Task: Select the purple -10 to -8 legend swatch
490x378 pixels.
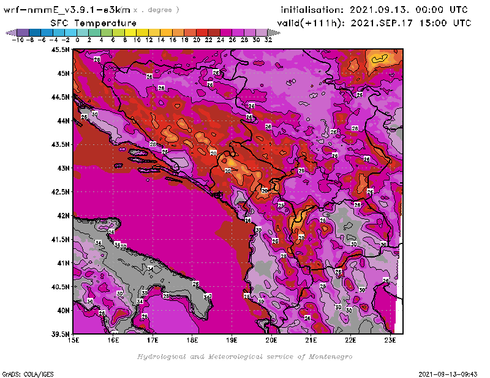Action: (23, 32)
